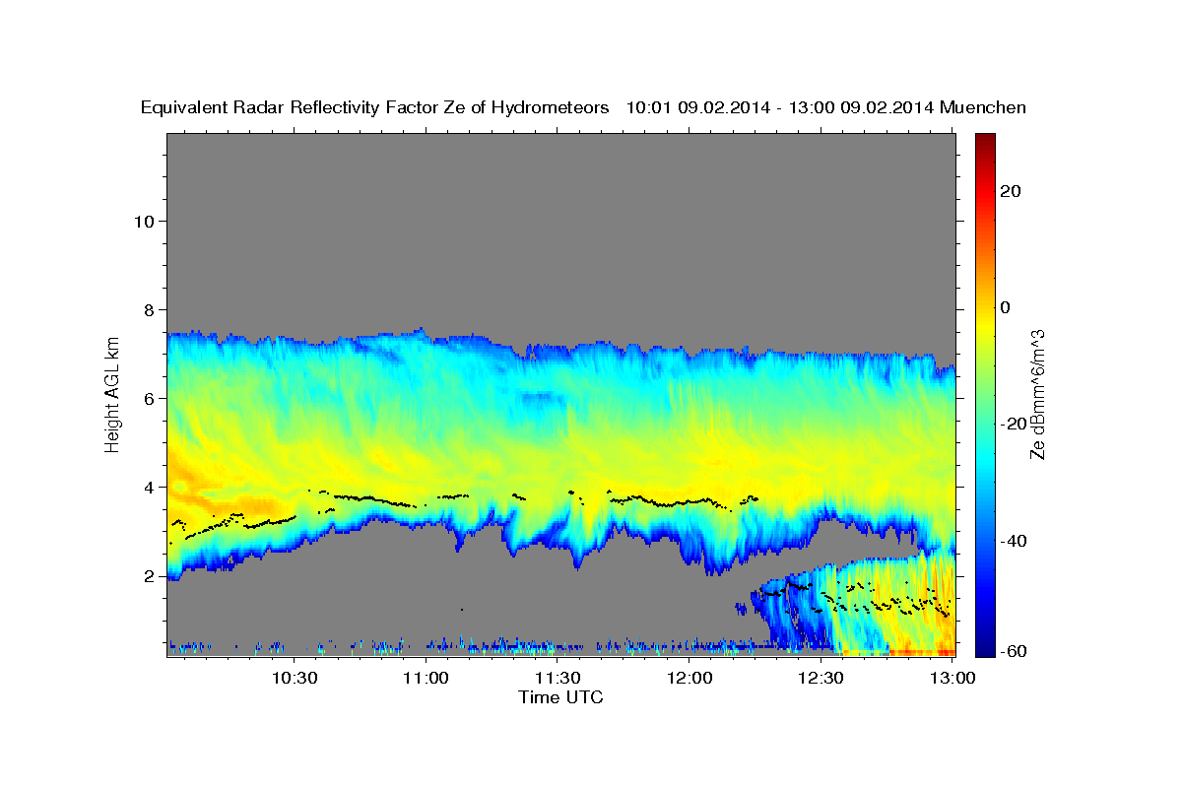Screen dimensions: 1182x788
Task: Click the colorbar label '-60'
Action: click(x=1012, y=651)
